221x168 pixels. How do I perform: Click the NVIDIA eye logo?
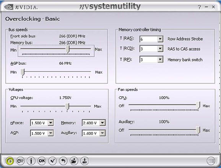9,7
